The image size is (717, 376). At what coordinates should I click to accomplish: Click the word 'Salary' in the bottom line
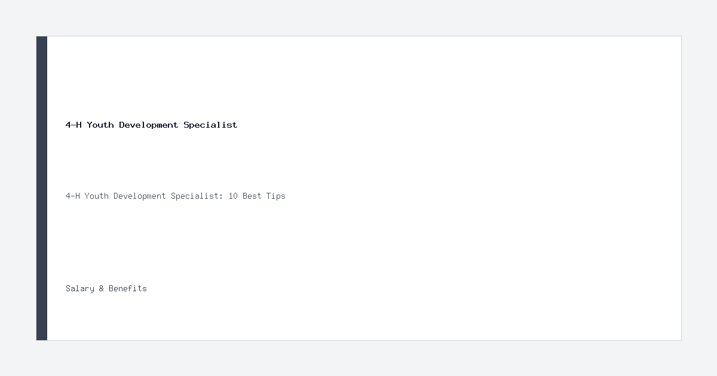(x=80, y=288)
